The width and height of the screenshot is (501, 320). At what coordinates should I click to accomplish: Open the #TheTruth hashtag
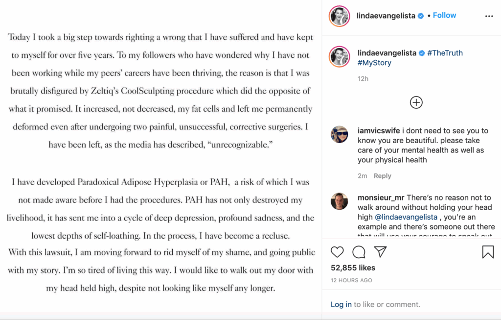445,53
